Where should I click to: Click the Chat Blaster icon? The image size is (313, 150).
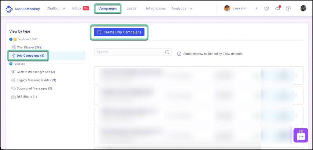pos(13,48)
